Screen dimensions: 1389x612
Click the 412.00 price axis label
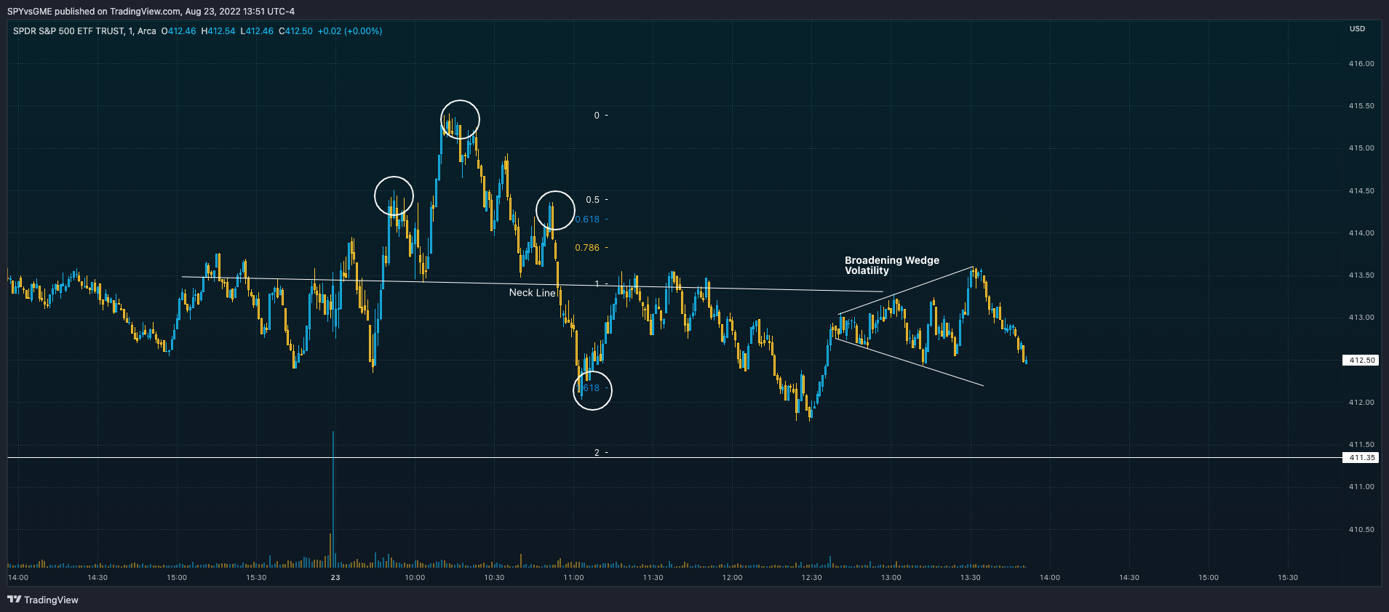point(1361,403)
